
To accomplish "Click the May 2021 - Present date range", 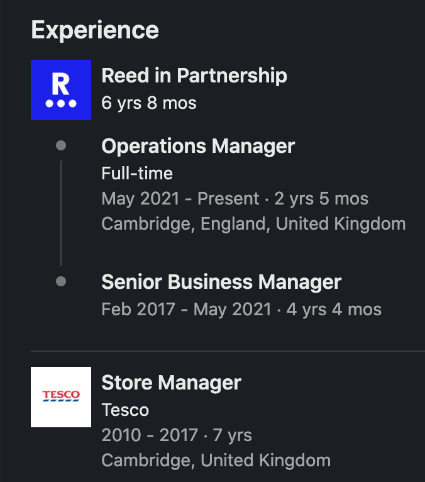I will [x=180, y=199].
